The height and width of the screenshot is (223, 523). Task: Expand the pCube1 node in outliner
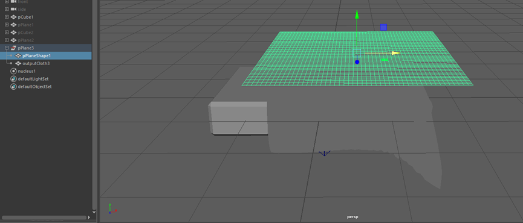7,17
